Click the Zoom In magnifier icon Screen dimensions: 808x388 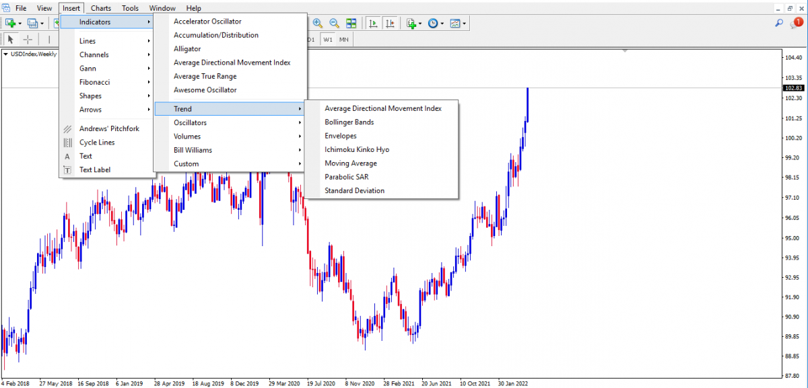[318, 24]
